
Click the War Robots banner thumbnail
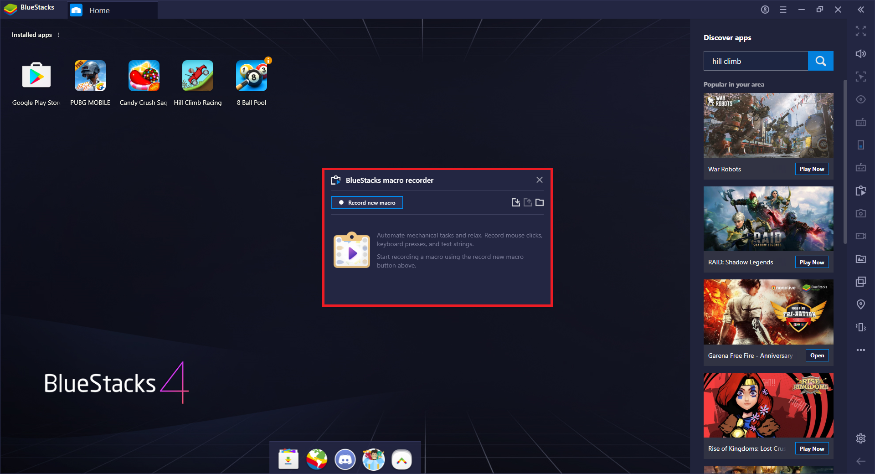[768, 126]
